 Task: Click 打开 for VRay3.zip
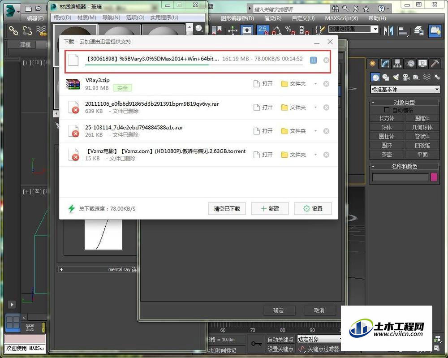click(263, 84)
